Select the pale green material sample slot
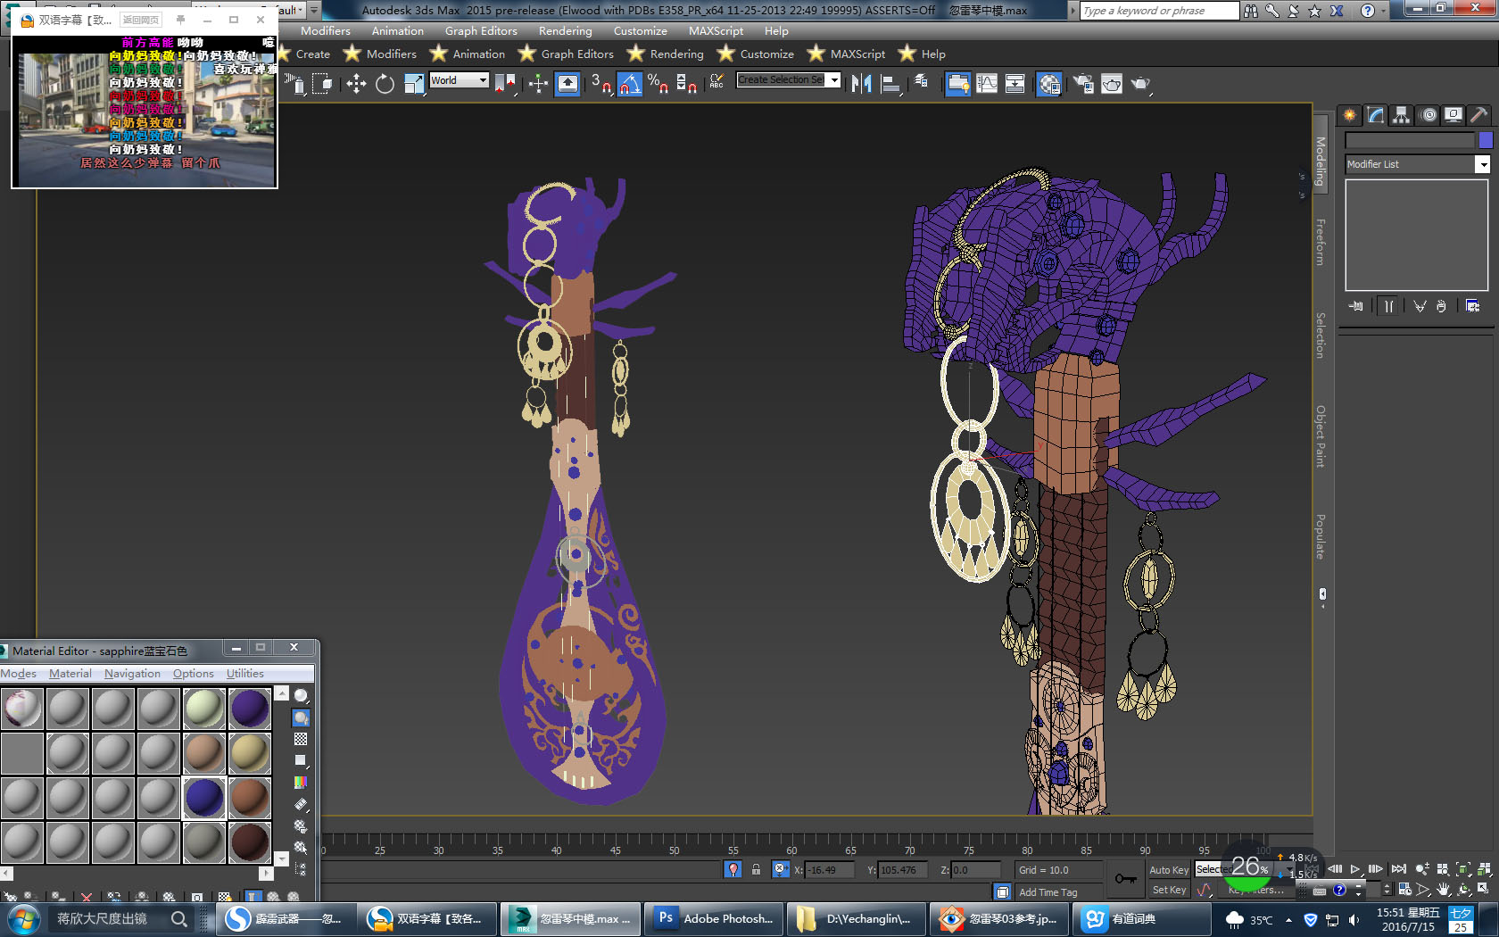 (204, 709)
